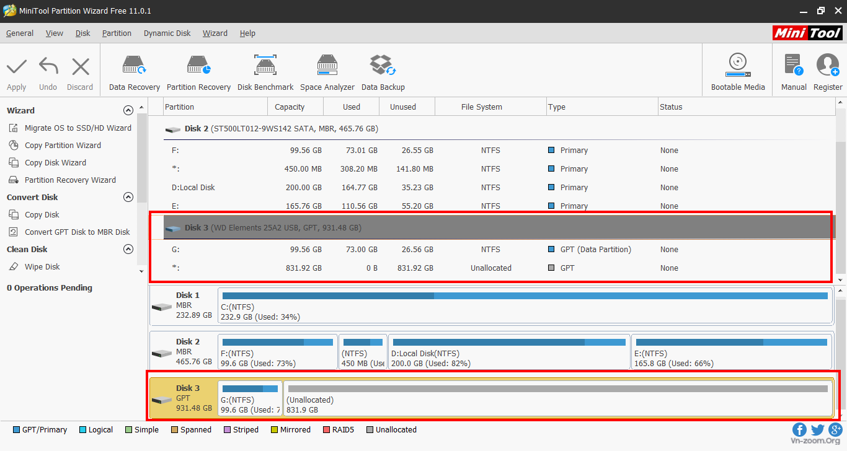Collapse the Wizard sidebar section

coord(128,110)
